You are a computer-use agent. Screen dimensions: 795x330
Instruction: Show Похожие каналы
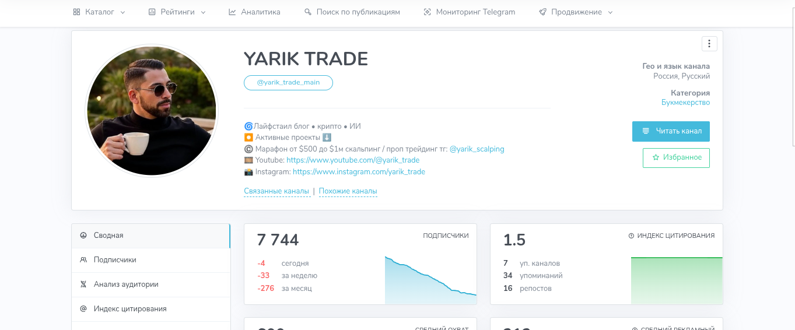click(x=348, y=191)
